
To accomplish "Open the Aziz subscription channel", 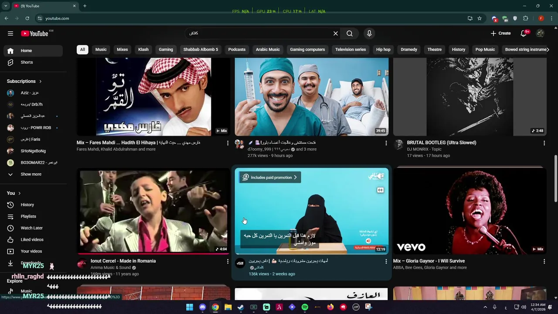I will [33, 93].
